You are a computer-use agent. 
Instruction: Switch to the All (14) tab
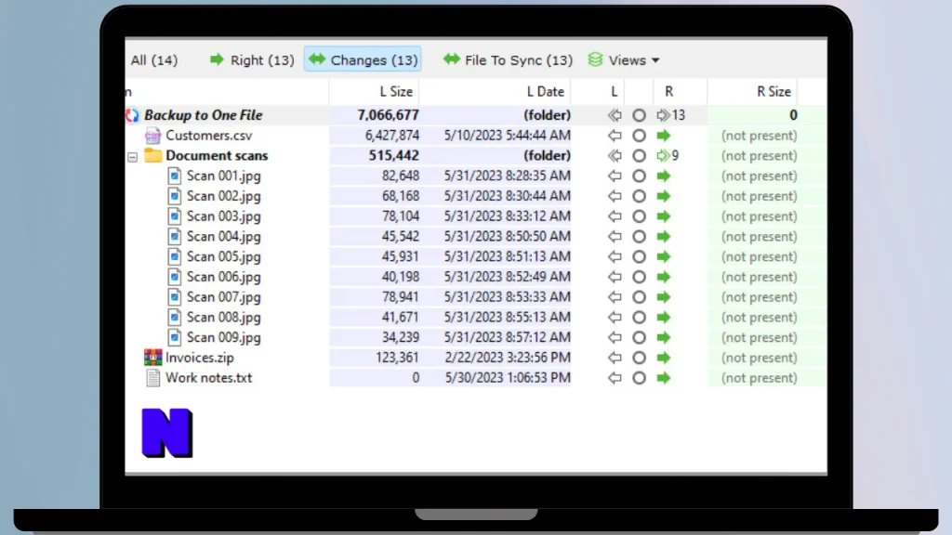pyautogui.click(x=154, y=60)
